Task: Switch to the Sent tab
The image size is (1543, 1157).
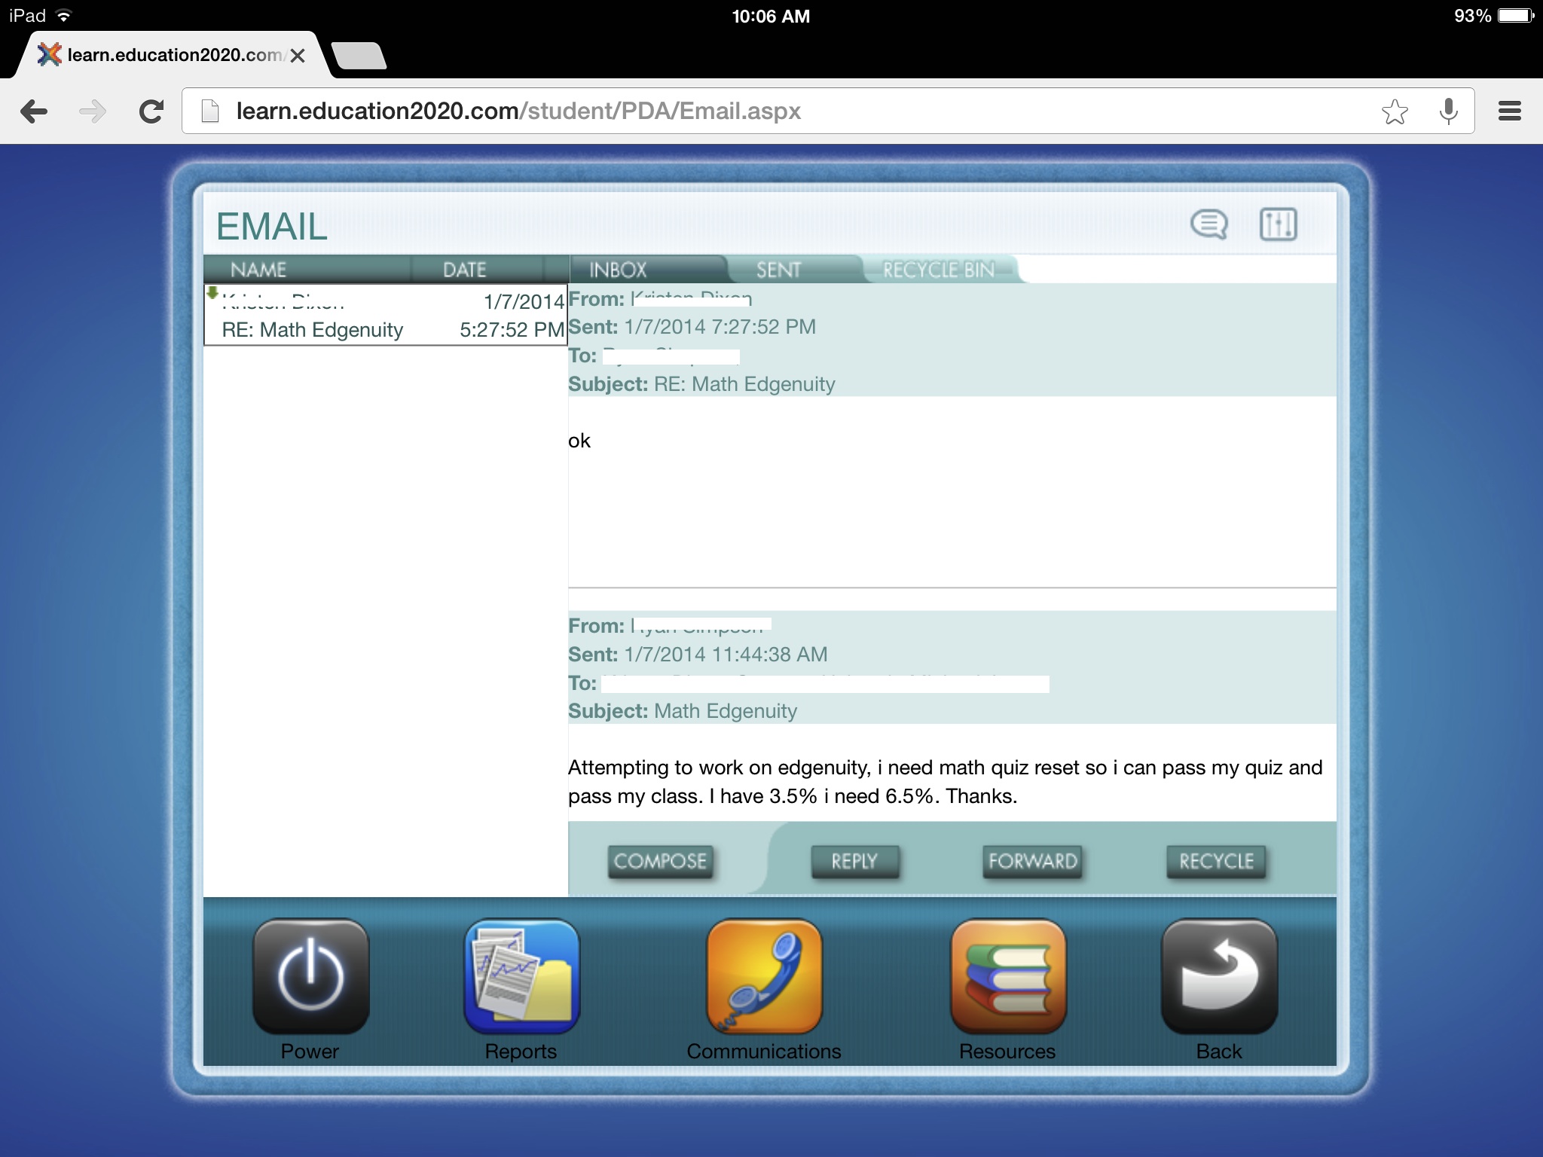Action: coord(779,270)
